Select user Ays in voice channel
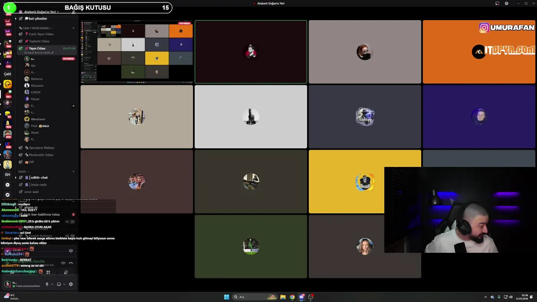537x302 pixels. point(33,65)
